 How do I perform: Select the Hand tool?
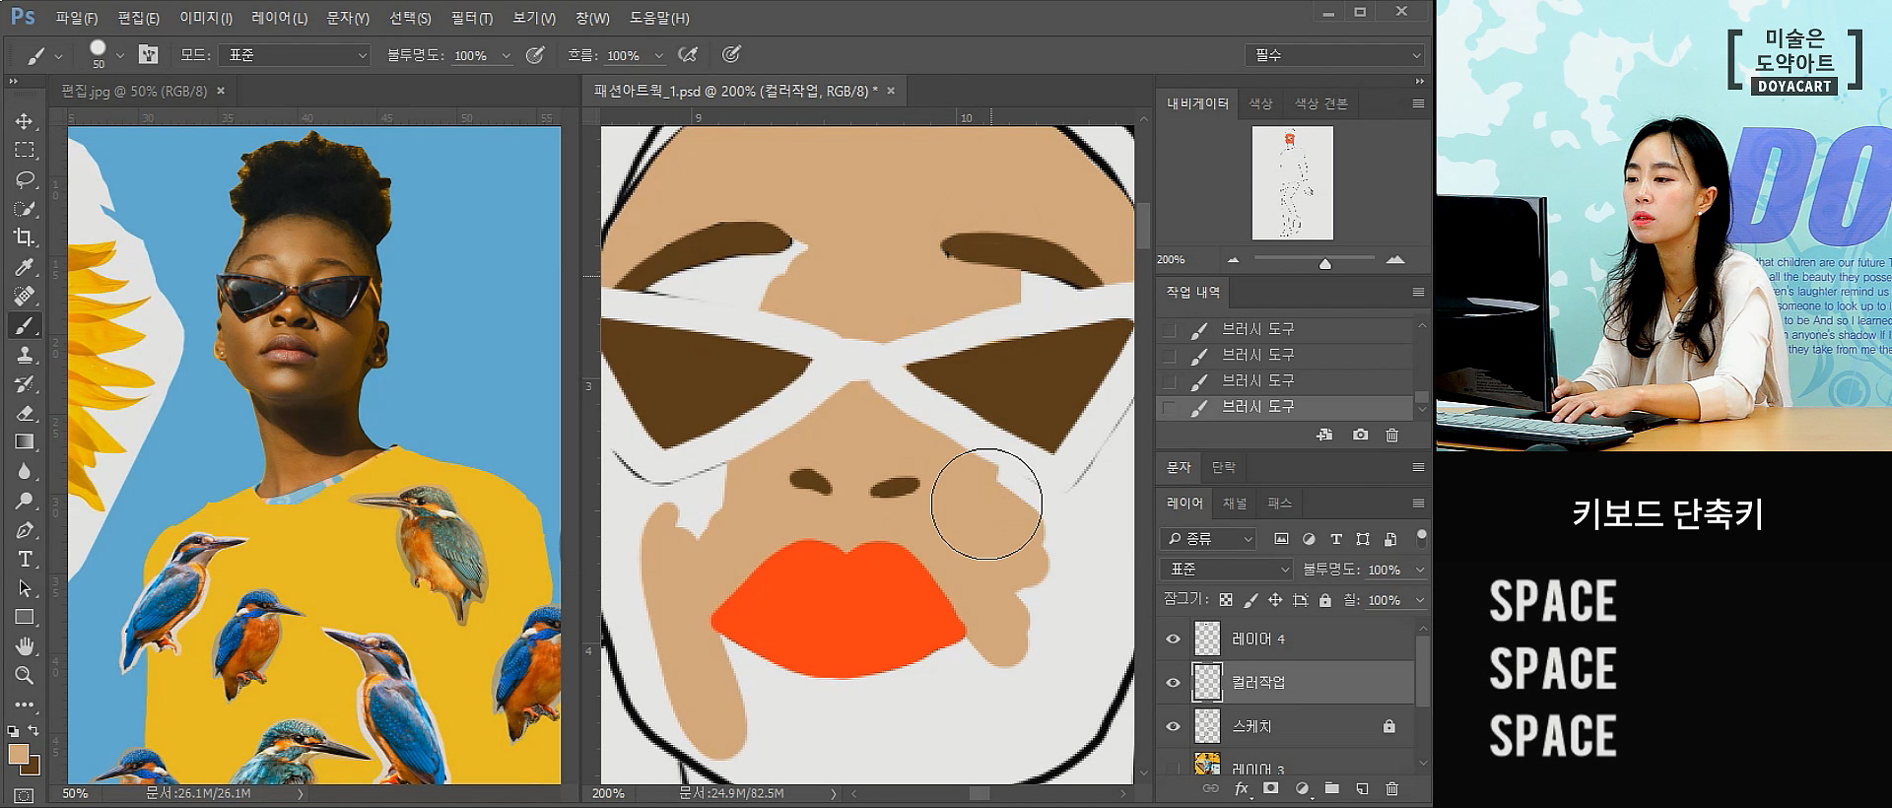[24, 646]
